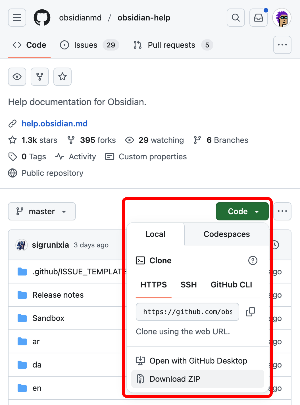Click the GitHub logo

pos(42,18)
